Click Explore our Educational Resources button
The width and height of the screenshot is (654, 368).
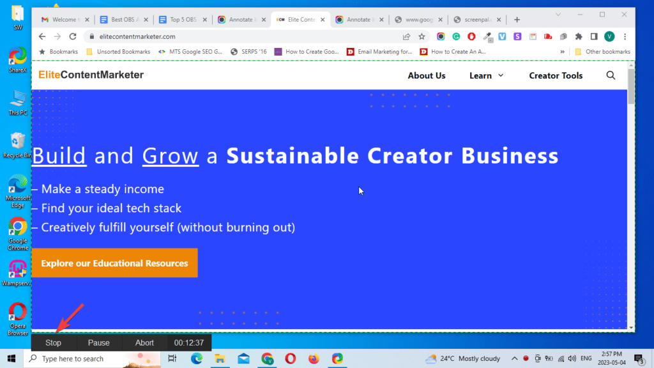(x=114, y=263)
